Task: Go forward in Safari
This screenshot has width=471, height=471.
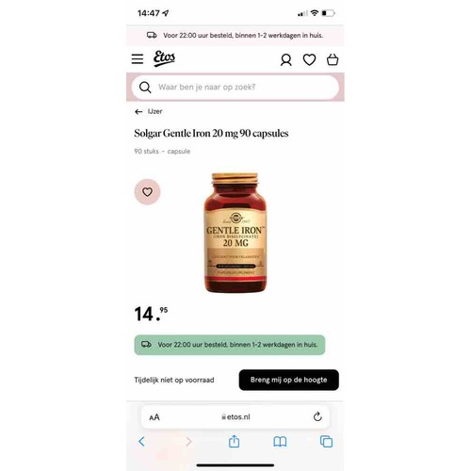Action: click(188, 442)
